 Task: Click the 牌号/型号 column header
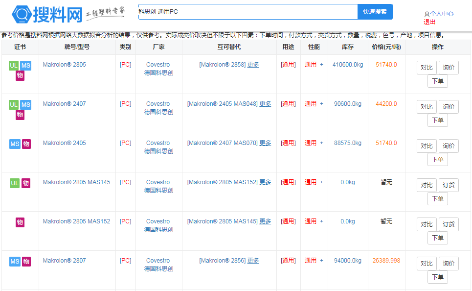click(77, 47)
